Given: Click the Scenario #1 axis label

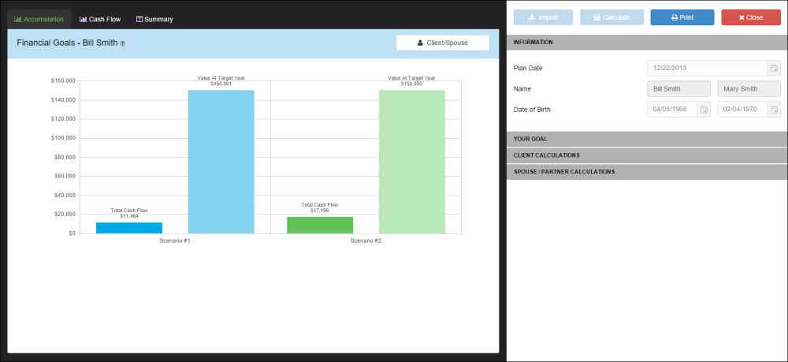Looking at the screenshot, I should coord(175,241).
